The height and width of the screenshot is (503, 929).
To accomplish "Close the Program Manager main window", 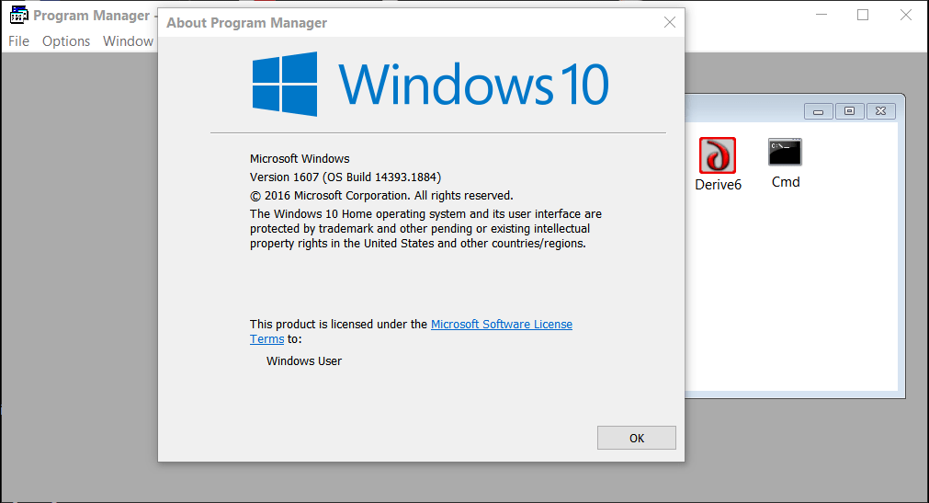I will pyautogui.click(x=906, y=15).
